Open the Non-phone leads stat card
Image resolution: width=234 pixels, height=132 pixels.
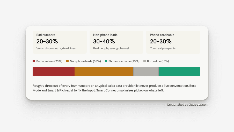(x=116, y=42)
